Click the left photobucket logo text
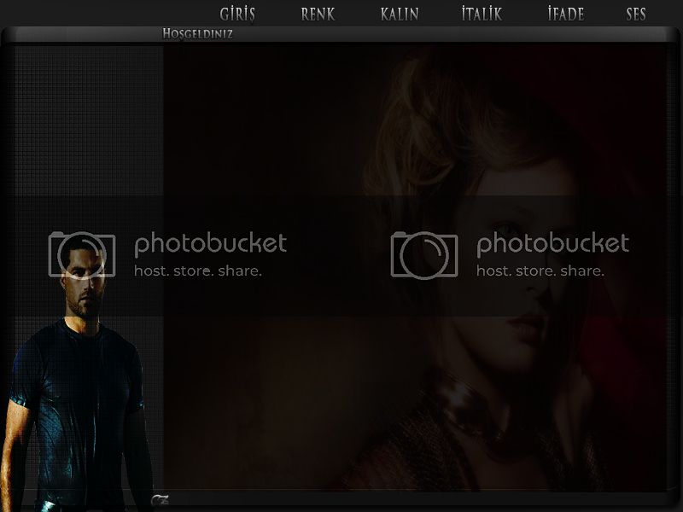The width and height of the screenshot is (683, 512). pos(210,244)
